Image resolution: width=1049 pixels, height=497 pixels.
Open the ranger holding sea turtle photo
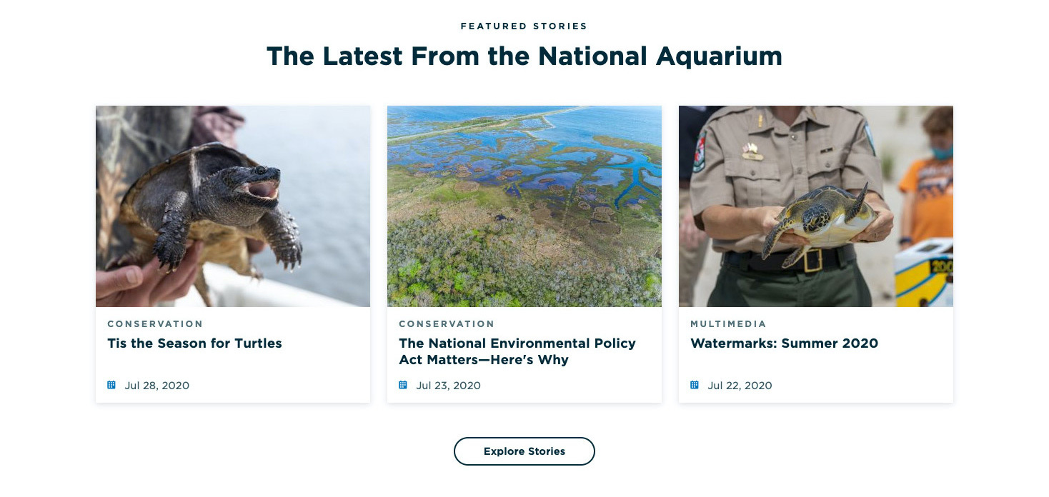click(x=815, y=206)
